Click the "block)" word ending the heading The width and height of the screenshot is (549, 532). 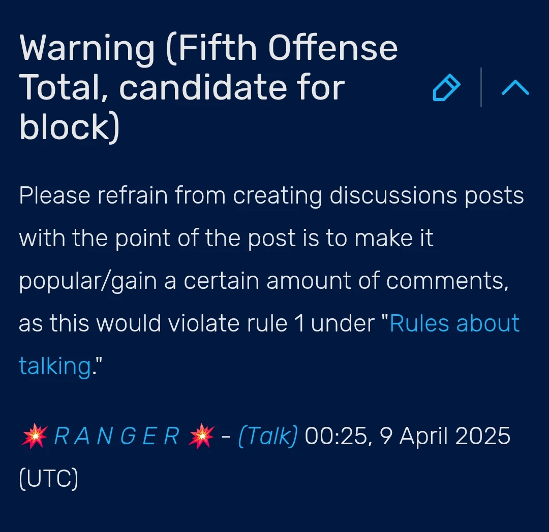click(x=70, y=127)
